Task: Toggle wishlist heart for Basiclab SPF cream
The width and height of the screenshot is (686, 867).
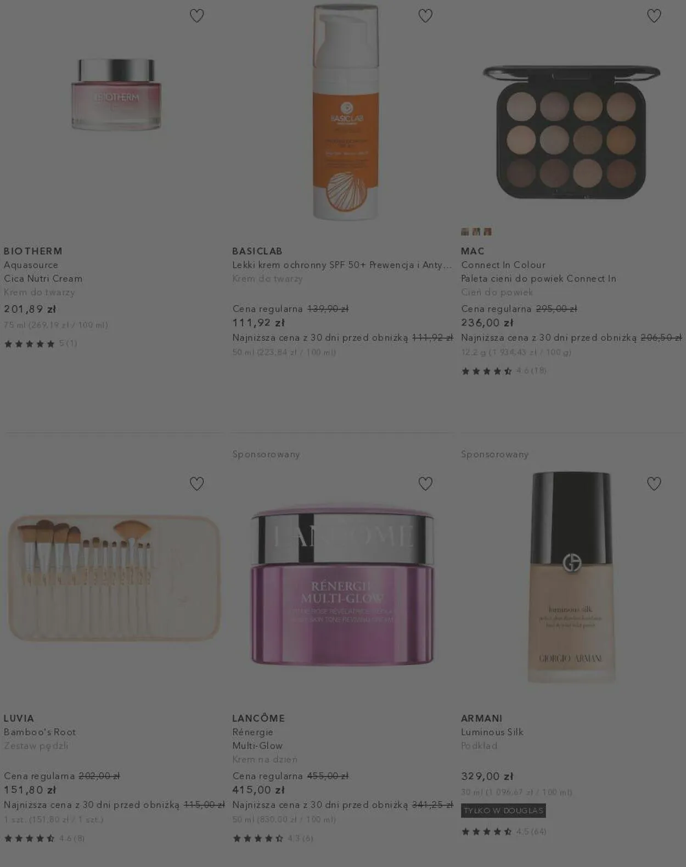Action: [425, 16]
